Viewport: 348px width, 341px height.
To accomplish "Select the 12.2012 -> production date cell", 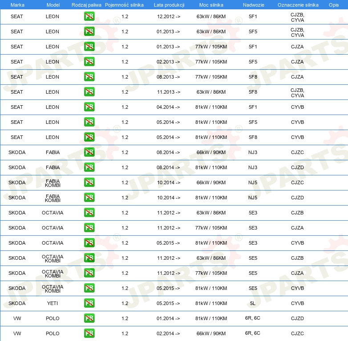I will point(169,16).
